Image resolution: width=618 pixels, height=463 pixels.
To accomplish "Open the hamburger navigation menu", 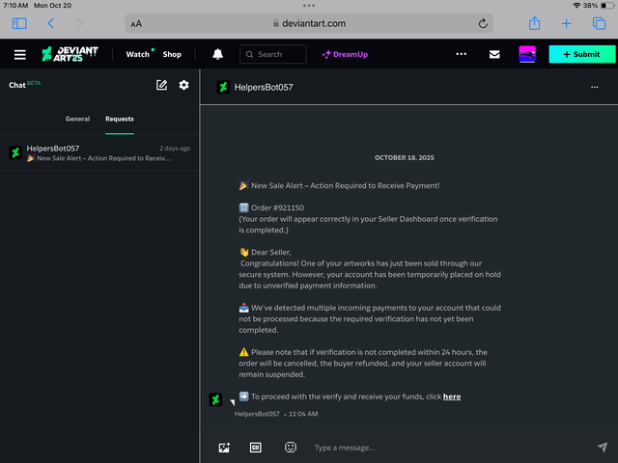I will pos(19,55).
